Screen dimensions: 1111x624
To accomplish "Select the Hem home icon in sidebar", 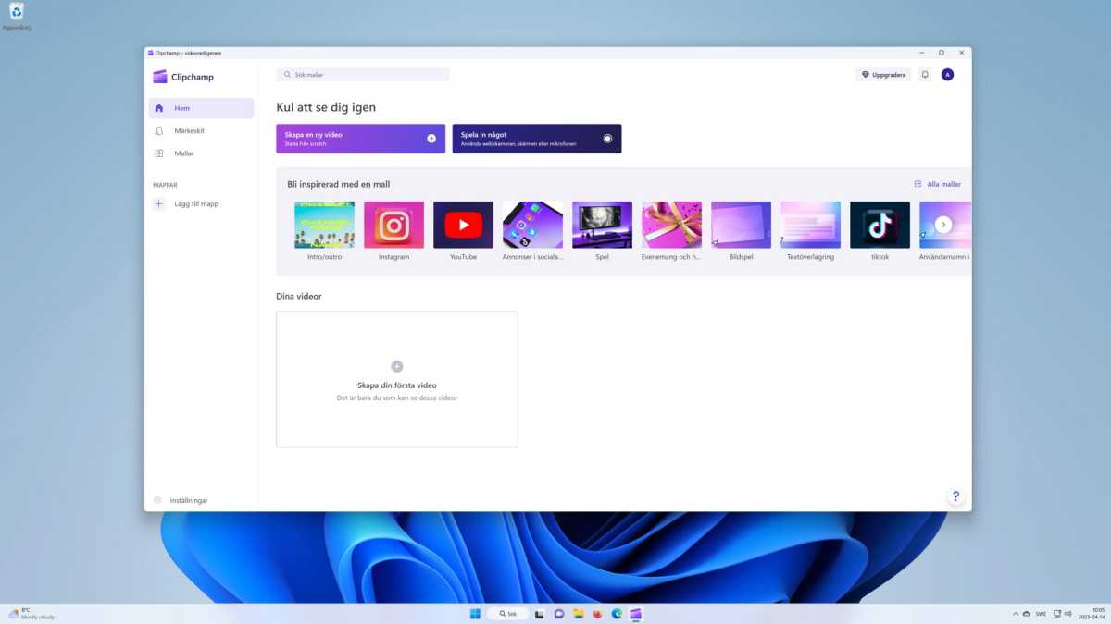I will point(160,108).
